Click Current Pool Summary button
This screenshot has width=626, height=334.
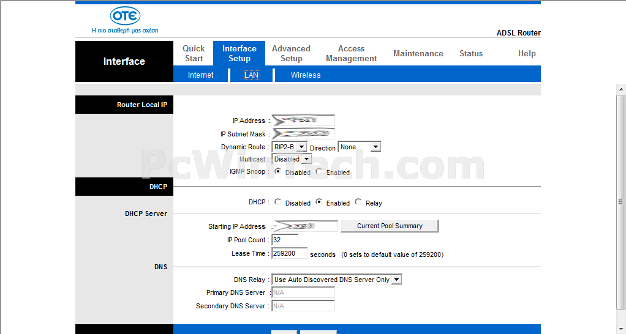tap(389, 226)
